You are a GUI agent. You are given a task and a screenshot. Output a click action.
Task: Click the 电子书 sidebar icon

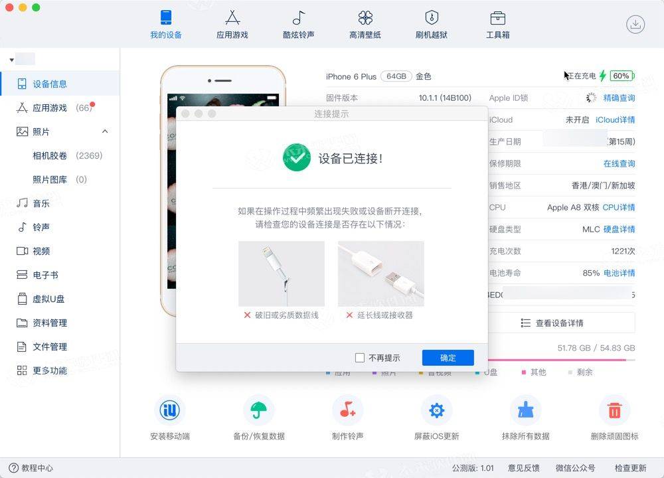pos(22,276)
